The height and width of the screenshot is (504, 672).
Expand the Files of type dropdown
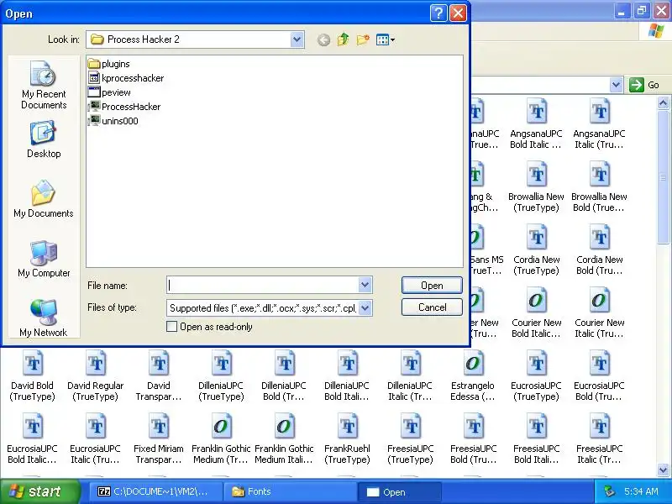pyautogui.click(x=365, y=307)
